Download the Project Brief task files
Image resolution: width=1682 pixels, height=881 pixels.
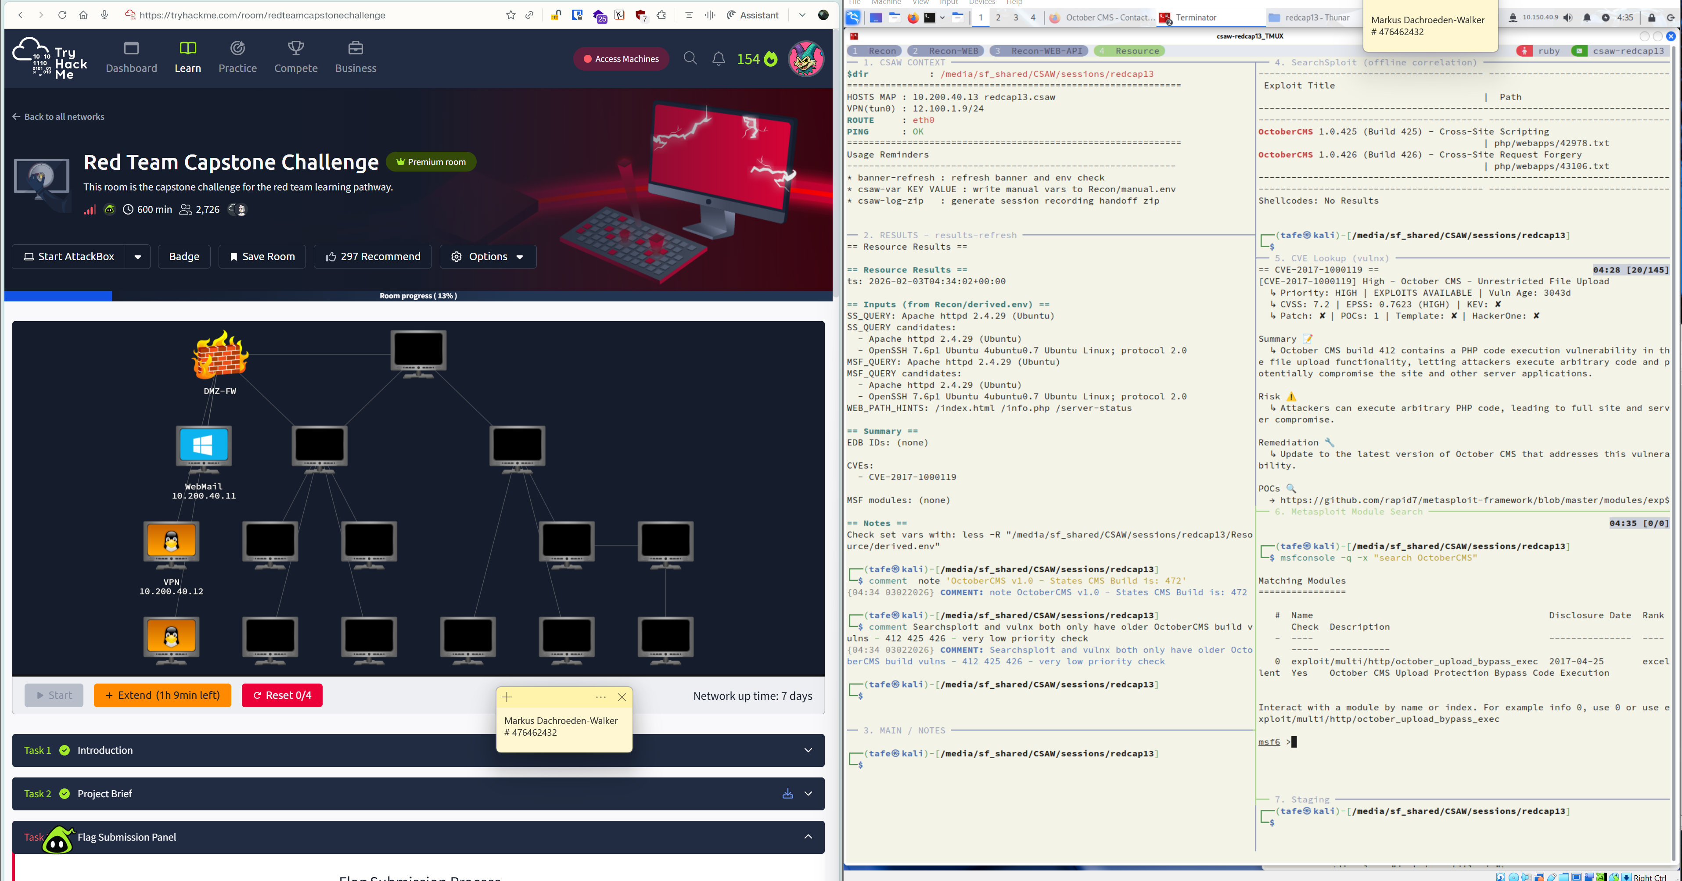pos(787,794)
